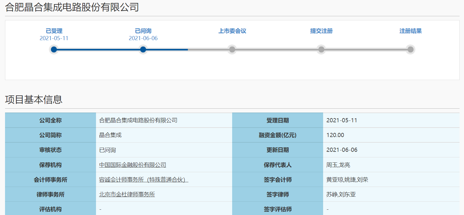The image size is (464, 215).
Task: Click the 苏峥,刘东亚 signing lawyers cell
Action: point(341,194)
